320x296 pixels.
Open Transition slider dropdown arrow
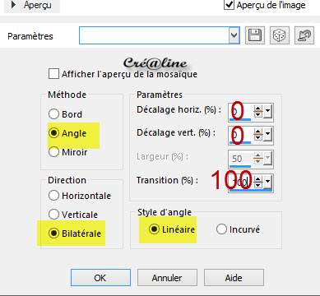point(268,182)
